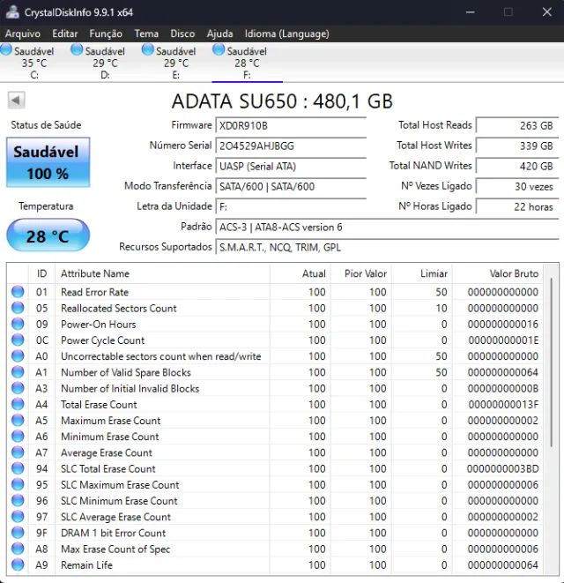Click the CrystalDiskInfo app icon in title bar
Viewport: 564px width, 583px height.
(12, 11)
